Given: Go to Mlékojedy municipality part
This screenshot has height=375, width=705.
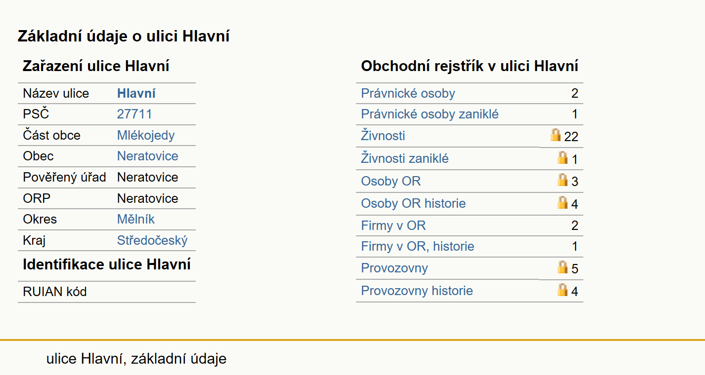Looking at the screenshot, I should [146, 135].
